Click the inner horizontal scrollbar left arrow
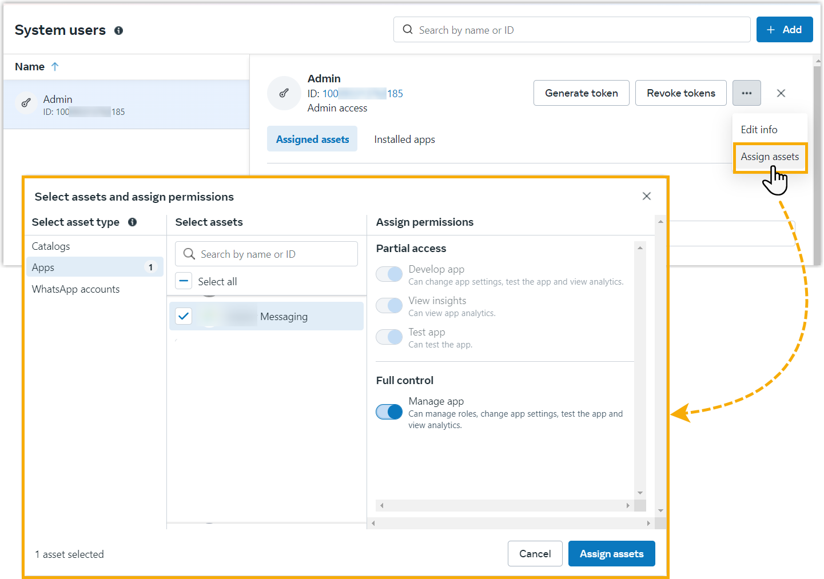 381,506
